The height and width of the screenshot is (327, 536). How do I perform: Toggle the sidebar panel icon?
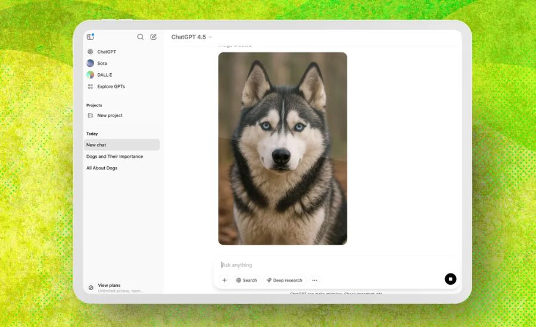[x=91, y=36]
